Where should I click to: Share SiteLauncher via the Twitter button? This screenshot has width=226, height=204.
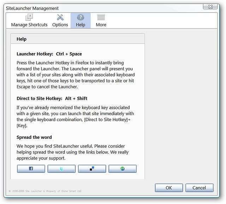point(61,169)
